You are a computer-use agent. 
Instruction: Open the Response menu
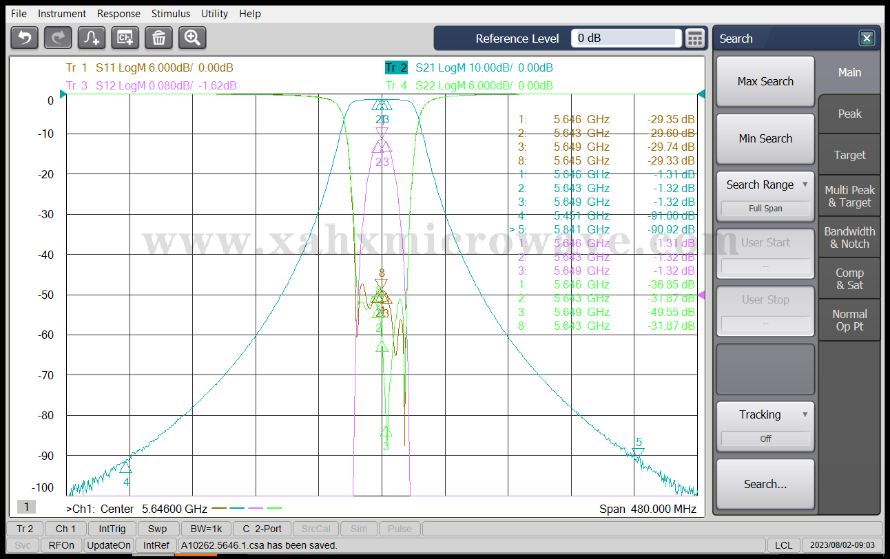(118, 14)
